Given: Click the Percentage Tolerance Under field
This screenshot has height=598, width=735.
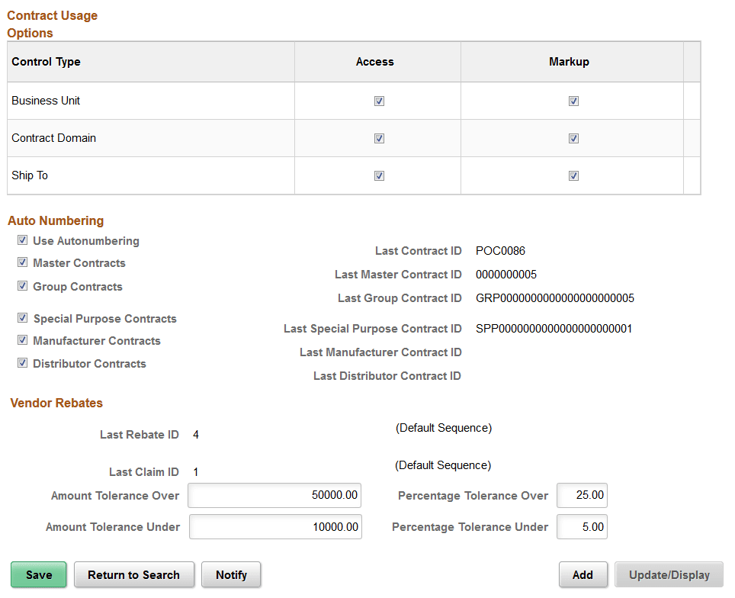Looking at the screenshot, I should (x=582, y=526).
